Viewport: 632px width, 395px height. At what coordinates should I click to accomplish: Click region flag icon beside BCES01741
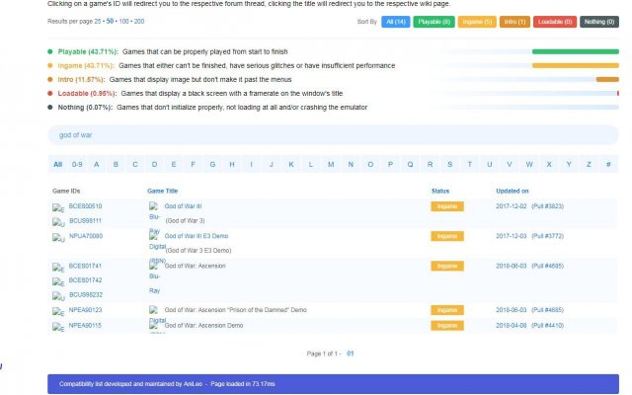click(x=58, y=268)
